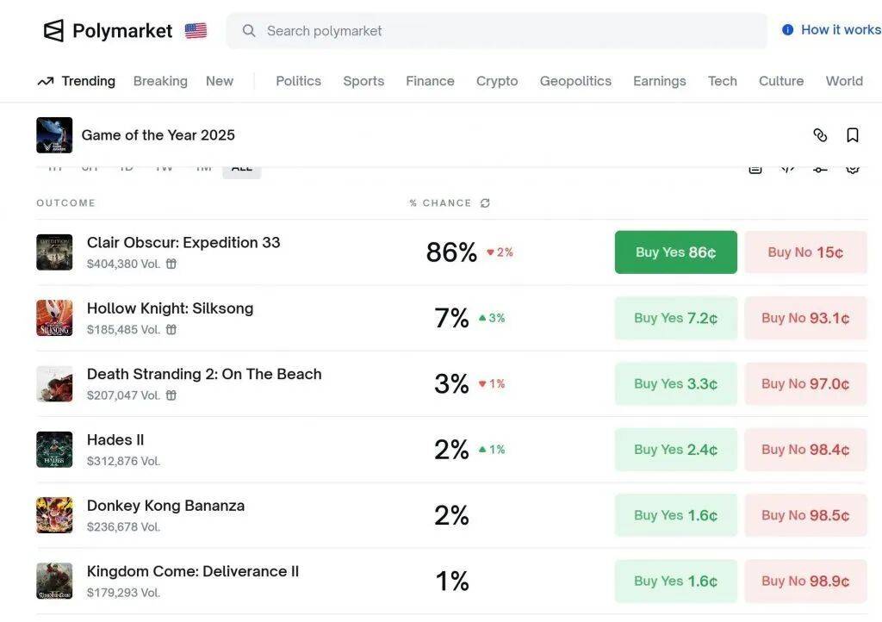Open the Donkey Kong Bananza thumbnail
Viewport: 882px width, 622px height.
coord(54,515)
